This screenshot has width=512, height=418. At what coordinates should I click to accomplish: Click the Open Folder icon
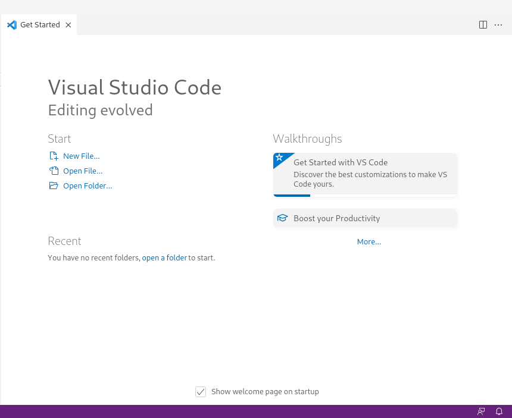tap(54, 186)
